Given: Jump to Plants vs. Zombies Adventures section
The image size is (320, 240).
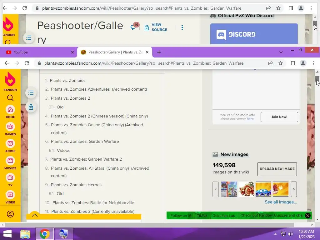Looking at the screenshot, I should click(x=80, y=89).
